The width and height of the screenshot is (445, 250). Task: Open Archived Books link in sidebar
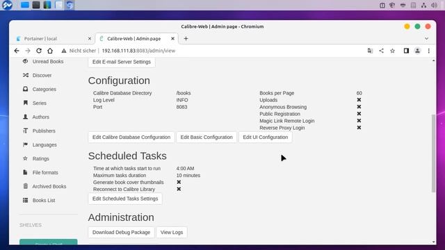pyautogui.click(x=49, y=187)
